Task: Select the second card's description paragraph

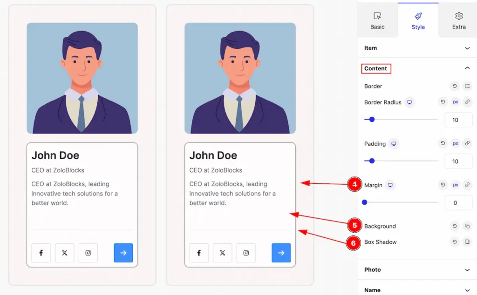Action: coord(232,194)
